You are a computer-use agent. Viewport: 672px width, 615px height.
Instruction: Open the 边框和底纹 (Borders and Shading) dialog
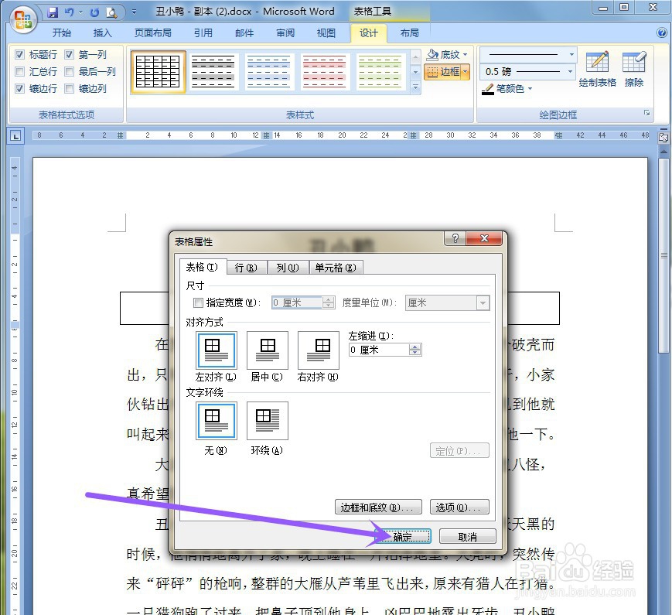coord(377,507)
